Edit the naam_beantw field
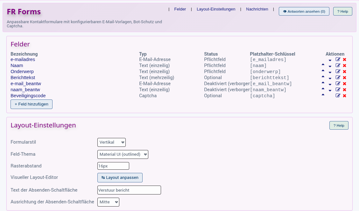 (338, 89)
